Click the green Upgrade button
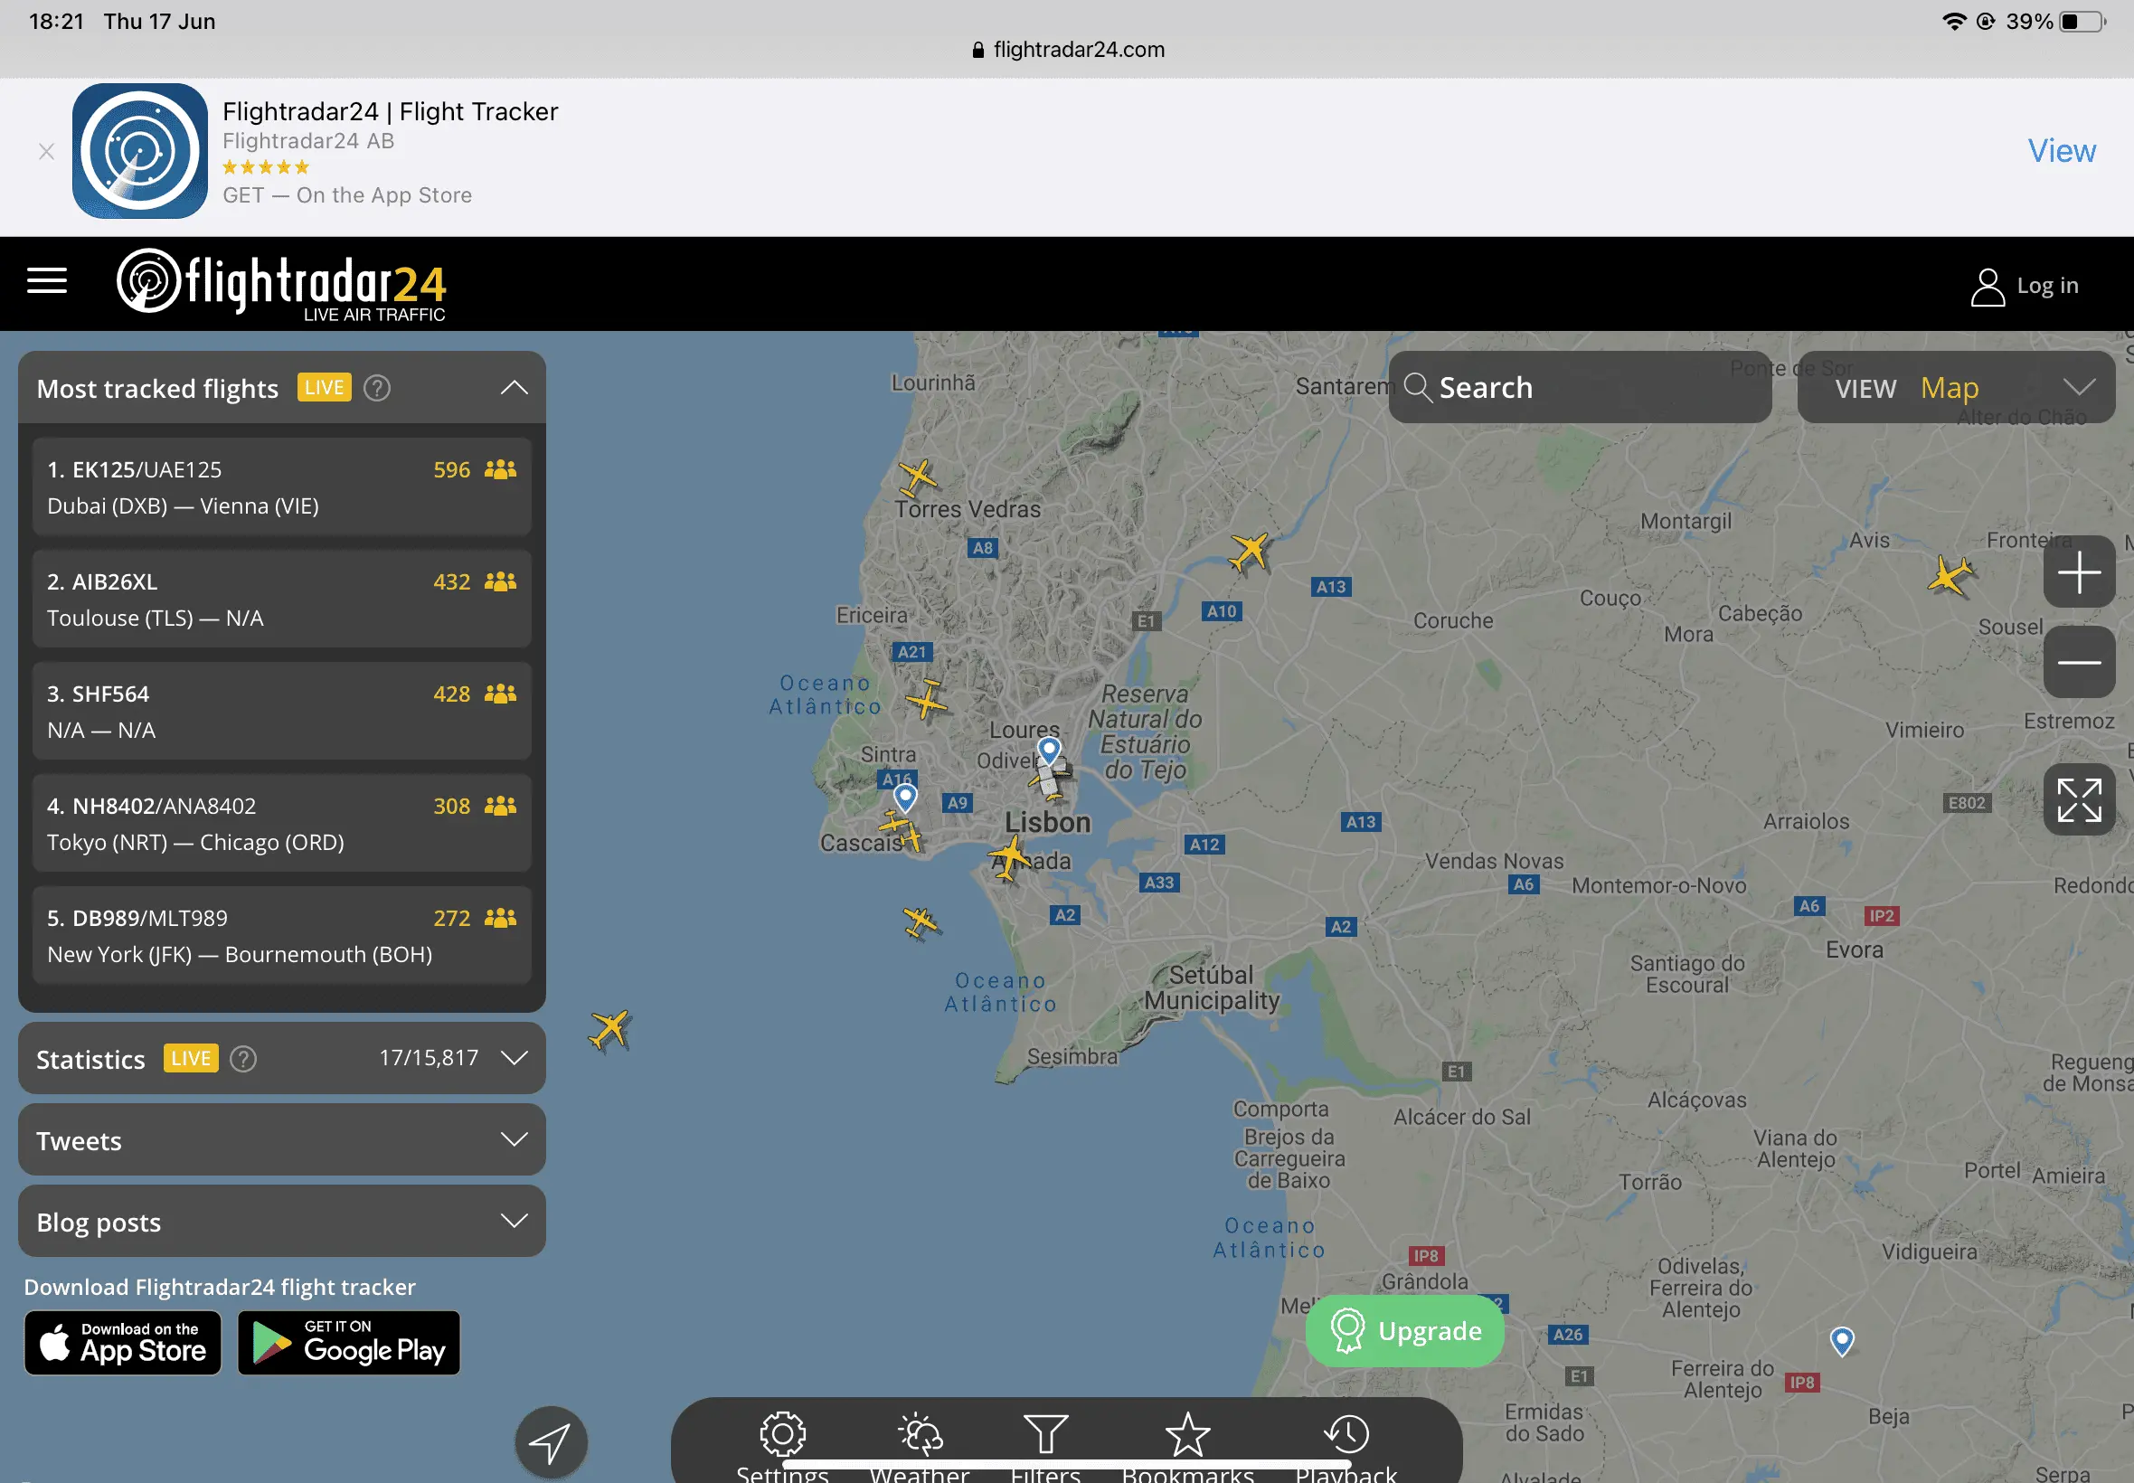The image size is (2134, 1483). [1403, 1330]
